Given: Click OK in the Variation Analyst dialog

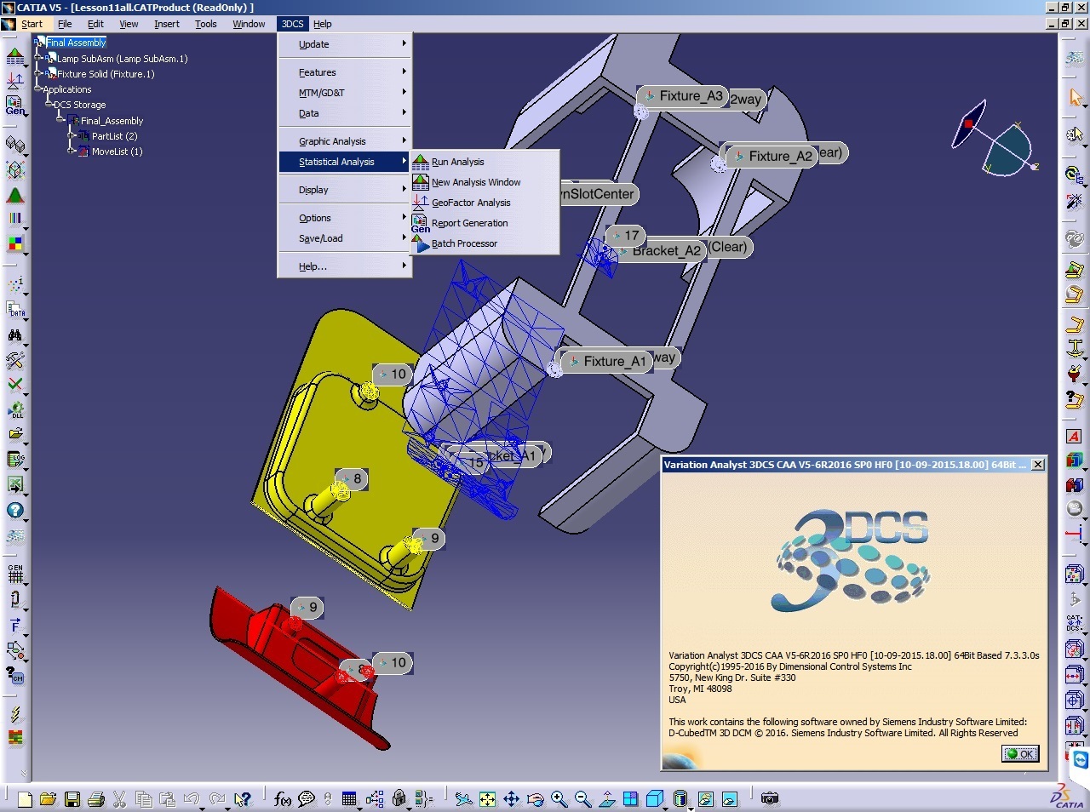Looking at the screenshot, I should pyautogui.click(x=1019, y=753).
